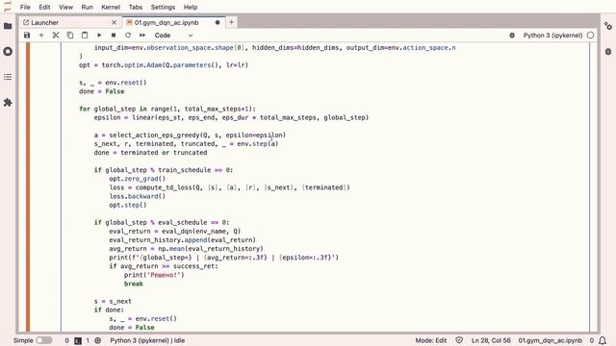Restart the kernel
The width and height of the screenshot is (616, 346).
(x=128, y=36)
